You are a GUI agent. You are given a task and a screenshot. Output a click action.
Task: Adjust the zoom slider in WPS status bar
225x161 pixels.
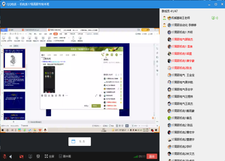pos(147,126)
